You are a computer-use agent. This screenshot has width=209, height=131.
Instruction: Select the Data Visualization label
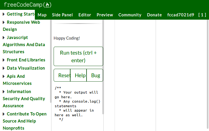tap(26, 68)
